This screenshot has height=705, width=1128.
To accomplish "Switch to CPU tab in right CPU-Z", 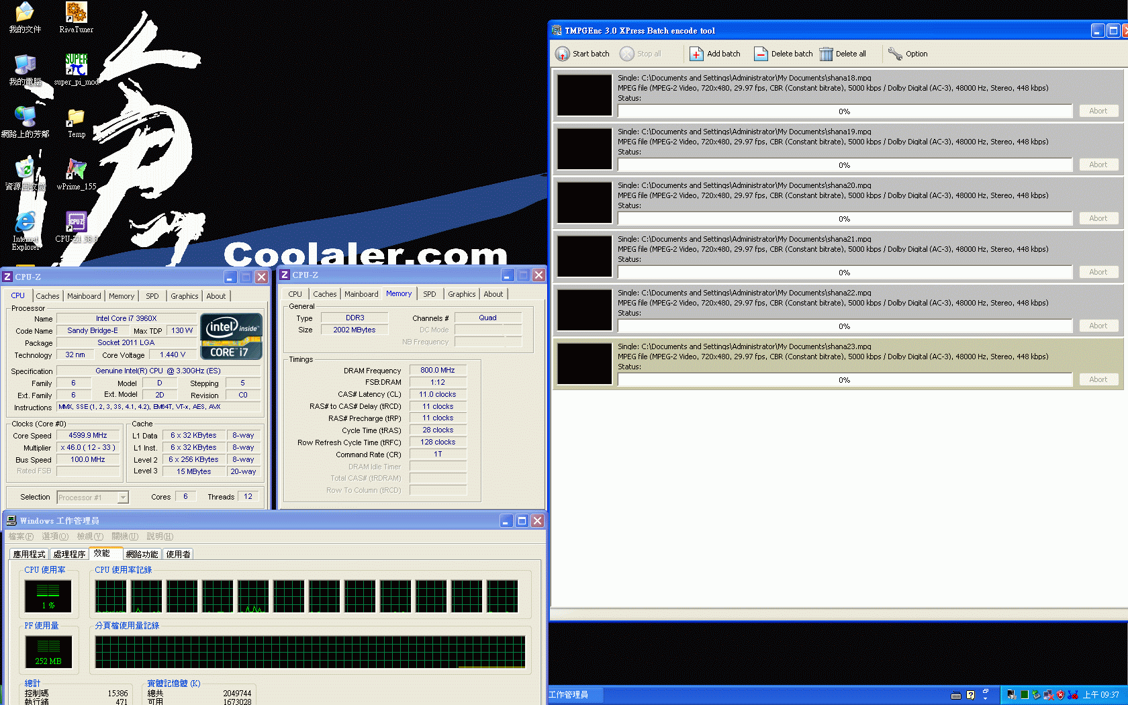I will tap(295, 294).
